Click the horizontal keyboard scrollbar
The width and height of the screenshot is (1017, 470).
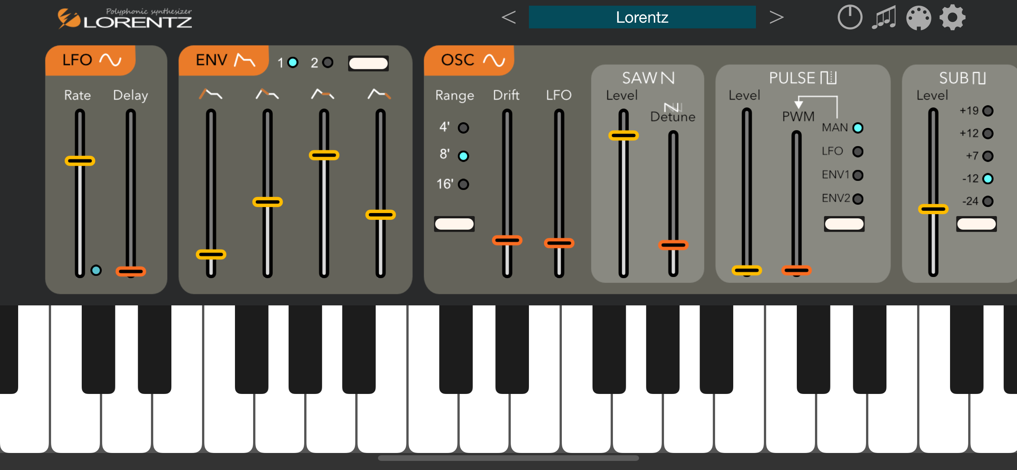click(x=508, y=458)
